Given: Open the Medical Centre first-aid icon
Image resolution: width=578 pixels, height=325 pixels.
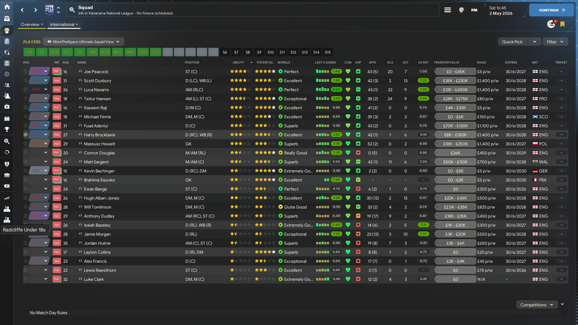Looking at the screenshot, I should click(7, 107).
